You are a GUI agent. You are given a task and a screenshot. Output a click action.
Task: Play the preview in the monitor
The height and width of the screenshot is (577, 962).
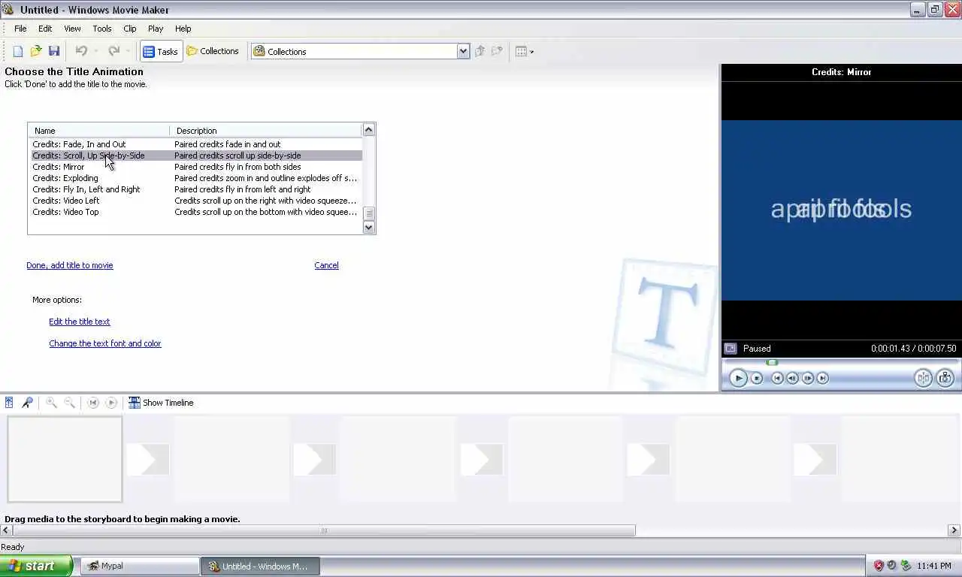738,379
